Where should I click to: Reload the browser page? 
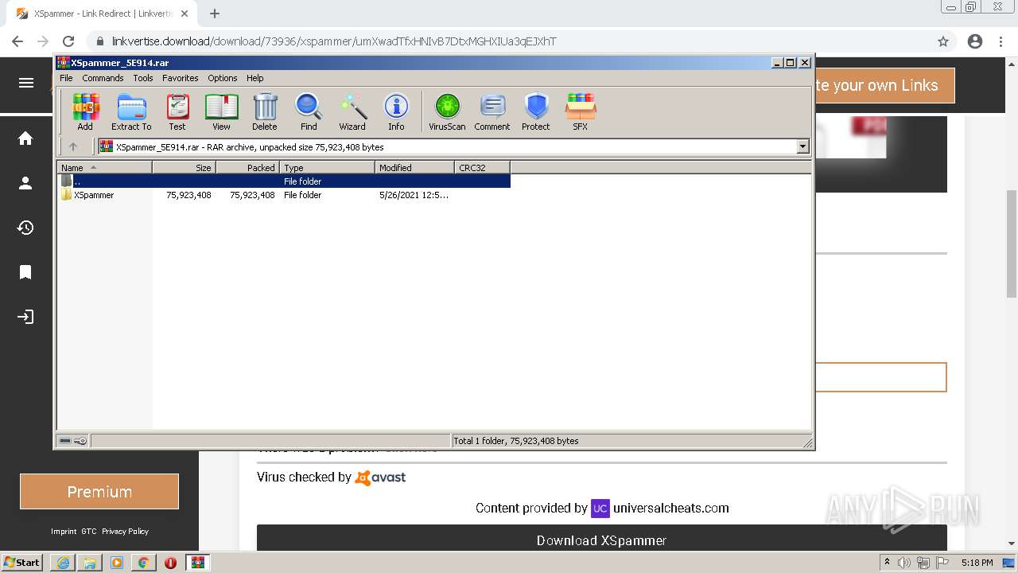(x=68, y=41)
